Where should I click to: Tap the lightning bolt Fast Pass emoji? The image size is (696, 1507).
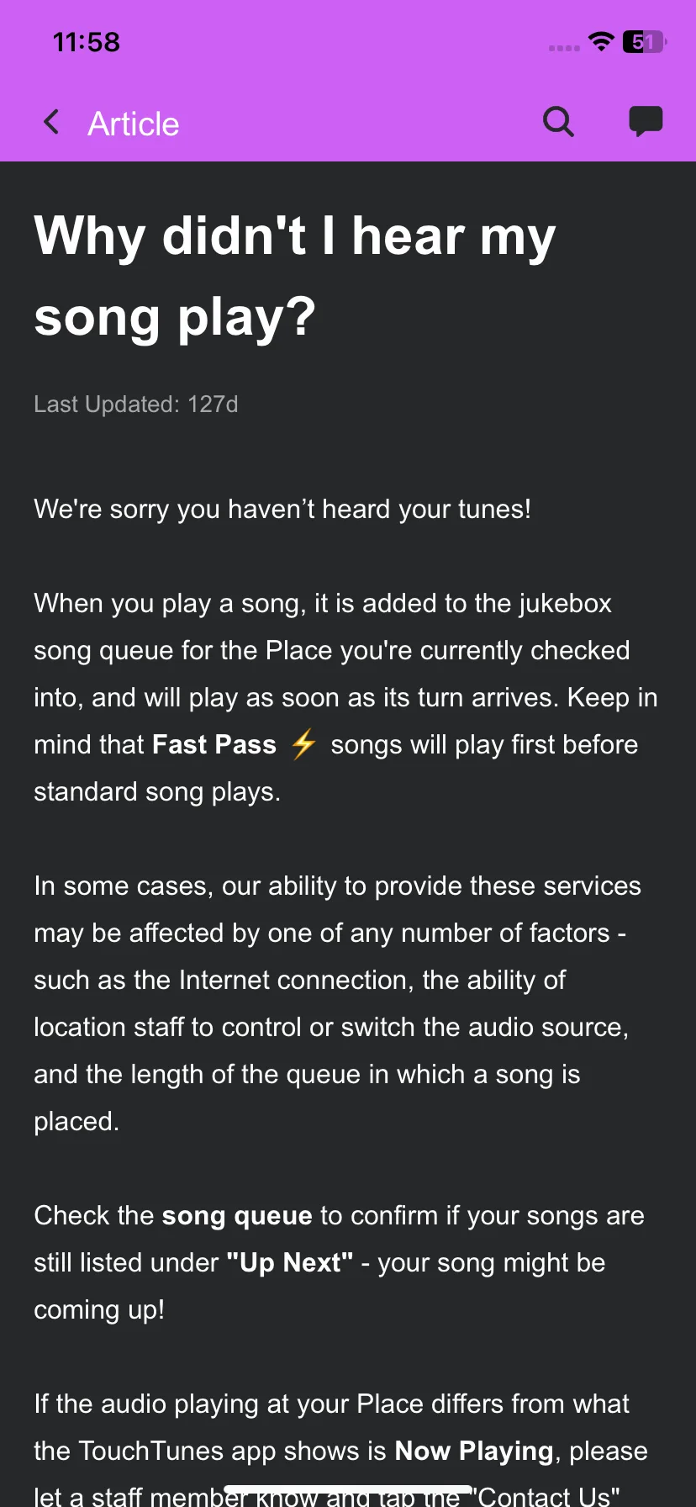(x=303, y=744)
